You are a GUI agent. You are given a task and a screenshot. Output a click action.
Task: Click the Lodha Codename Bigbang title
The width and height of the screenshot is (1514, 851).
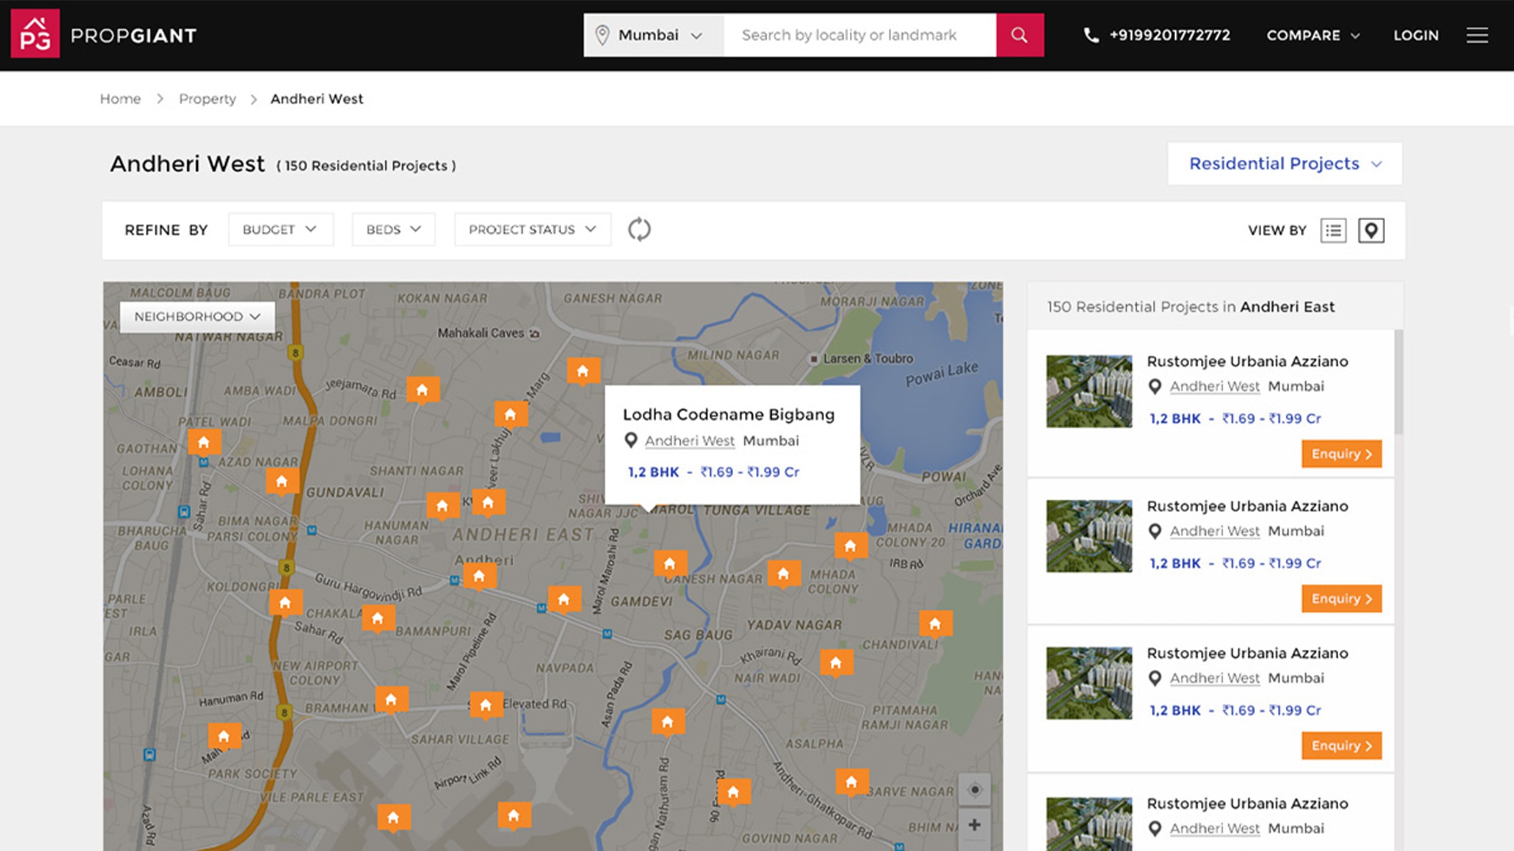tap(728, 414)
